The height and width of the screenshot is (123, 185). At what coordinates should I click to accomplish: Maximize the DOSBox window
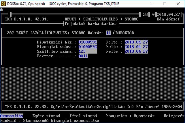(165, 4)
